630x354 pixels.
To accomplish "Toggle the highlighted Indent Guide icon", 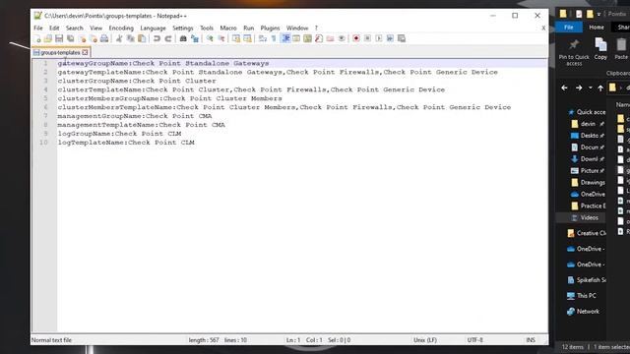I will [285, 38].
